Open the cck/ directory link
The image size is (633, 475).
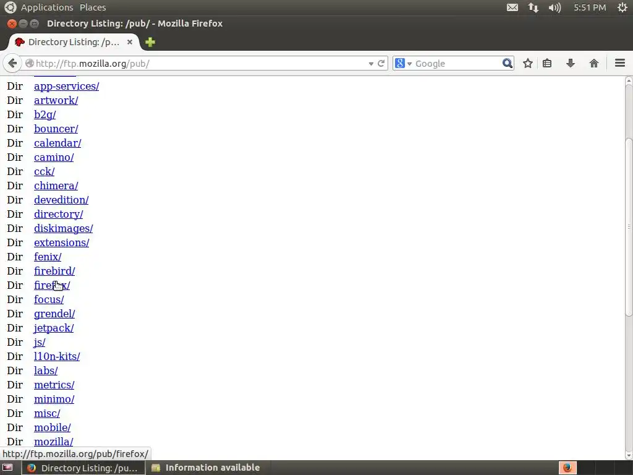(45, 172)
